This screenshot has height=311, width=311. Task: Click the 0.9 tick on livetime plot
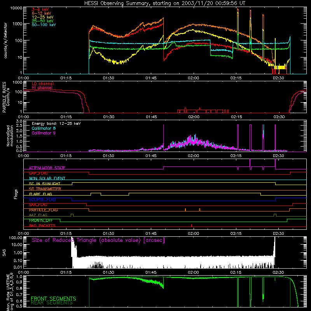coord(19,282)
